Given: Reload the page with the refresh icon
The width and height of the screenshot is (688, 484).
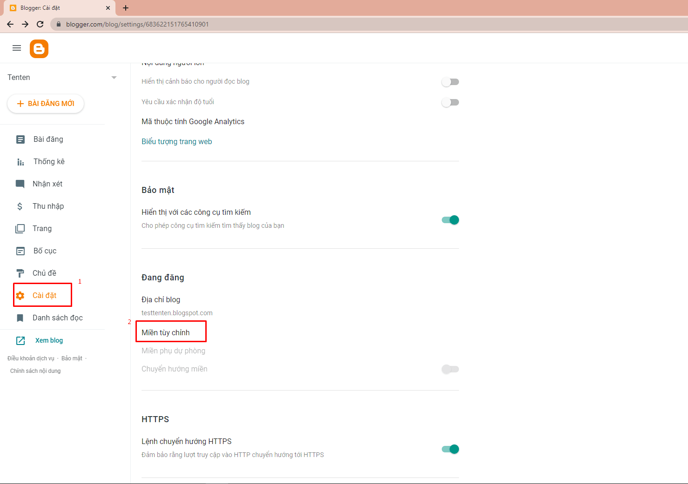Looking at the screenshot, I should pyautogui.click(x=40, y=24).
